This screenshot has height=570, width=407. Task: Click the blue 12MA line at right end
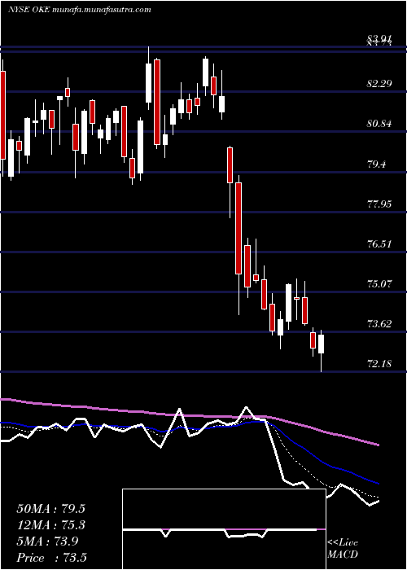pyautogui.click(x=376, y=483)
